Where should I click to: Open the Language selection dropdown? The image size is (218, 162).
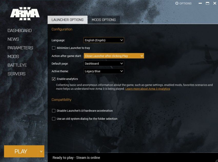pyautogui.click(x=104, y=40)
